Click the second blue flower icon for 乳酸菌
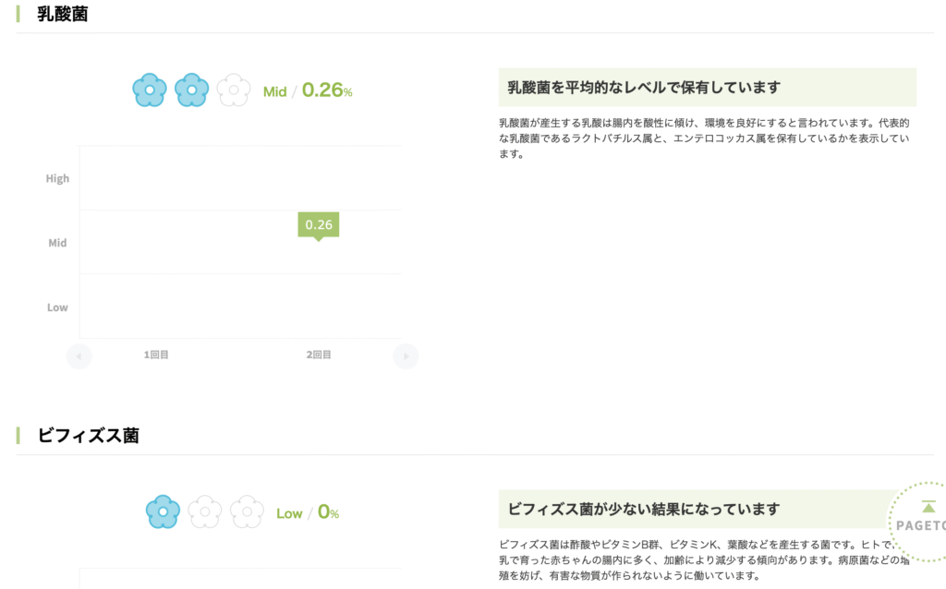 coord(192,90)
